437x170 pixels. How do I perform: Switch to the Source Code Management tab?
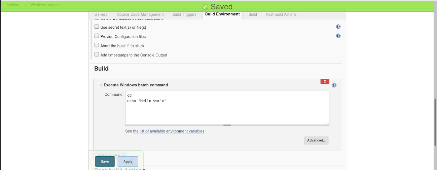pyautogui.click(x=140, y=14)
